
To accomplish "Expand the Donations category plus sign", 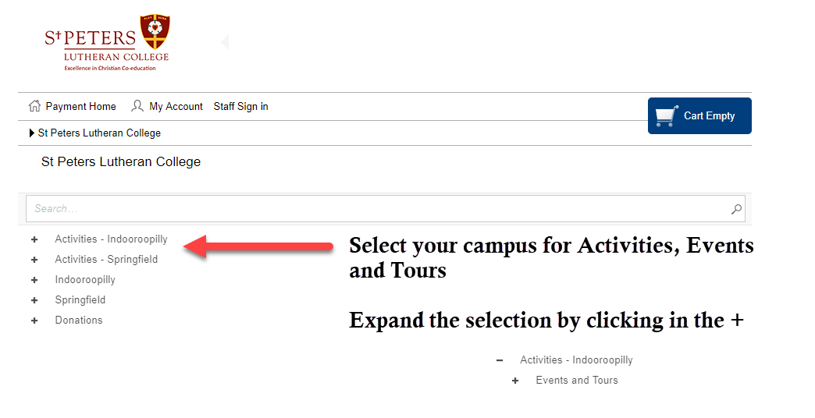I will coord(34,321).
